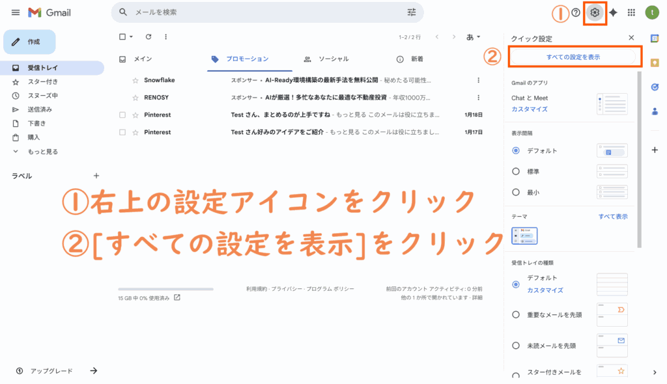The image size is (667, 384).
Task: Tick the checkbox for first Pinterest email
Action: click(122, 115)
